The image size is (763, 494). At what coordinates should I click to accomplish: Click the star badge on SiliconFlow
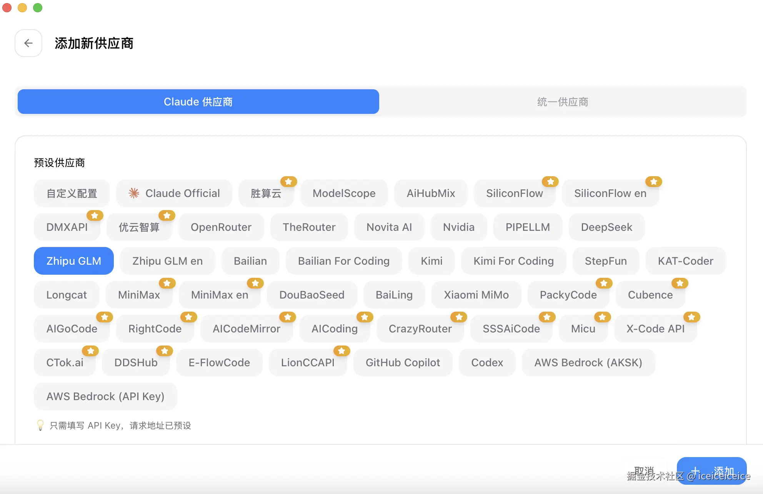click(550, 181)
